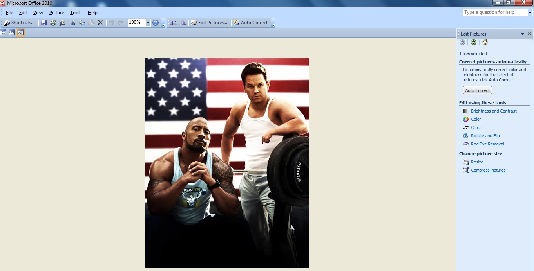534x271 pixels.
Task: Click the Crop tool icon
Action: (x=466, y=127)
